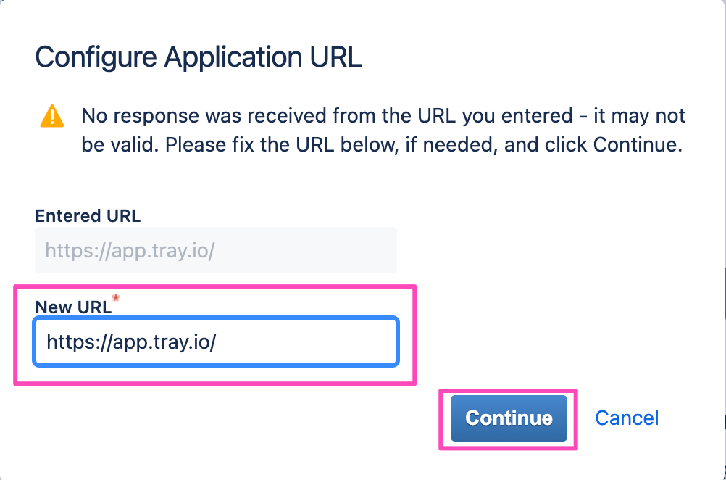This screenshot has height=480, width=726.
Task: Click the Cancel link
Action: [x=626, y=418]
